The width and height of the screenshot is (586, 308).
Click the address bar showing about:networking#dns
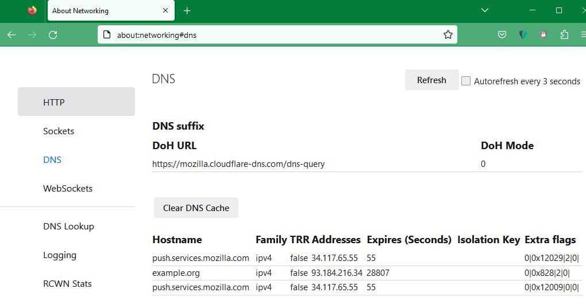pyautogui.click(x=276, y=35)
